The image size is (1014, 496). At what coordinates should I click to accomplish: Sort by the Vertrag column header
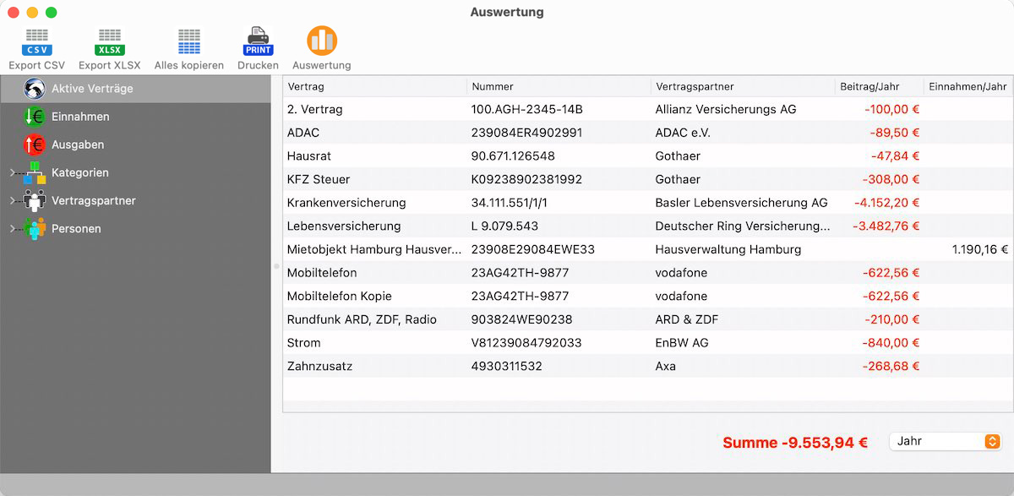[374, 86]
